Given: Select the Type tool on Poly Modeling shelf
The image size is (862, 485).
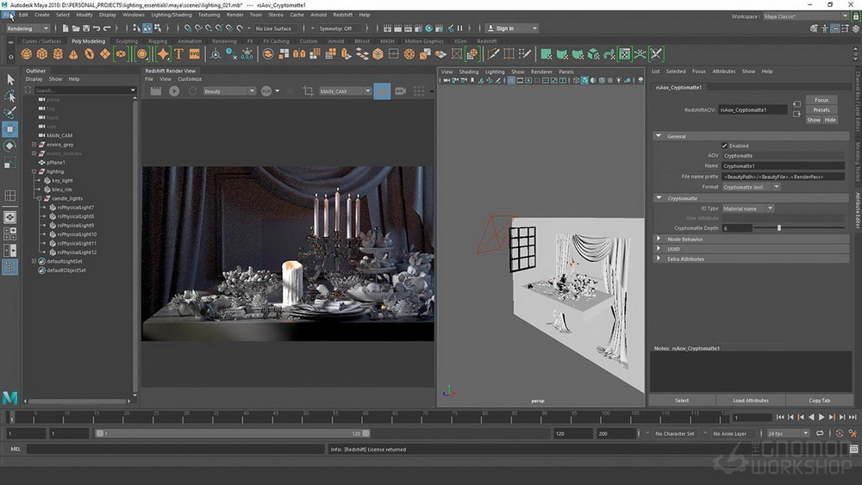Looking at the screenshot, I should [x=178, y=53].
